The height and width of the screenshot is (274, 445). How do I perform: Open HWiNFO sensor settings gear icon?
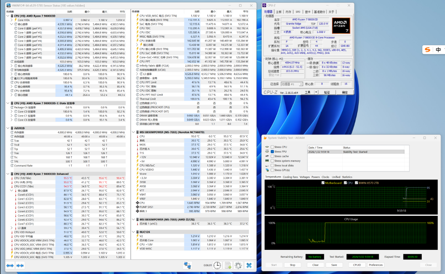coord(238,265)
